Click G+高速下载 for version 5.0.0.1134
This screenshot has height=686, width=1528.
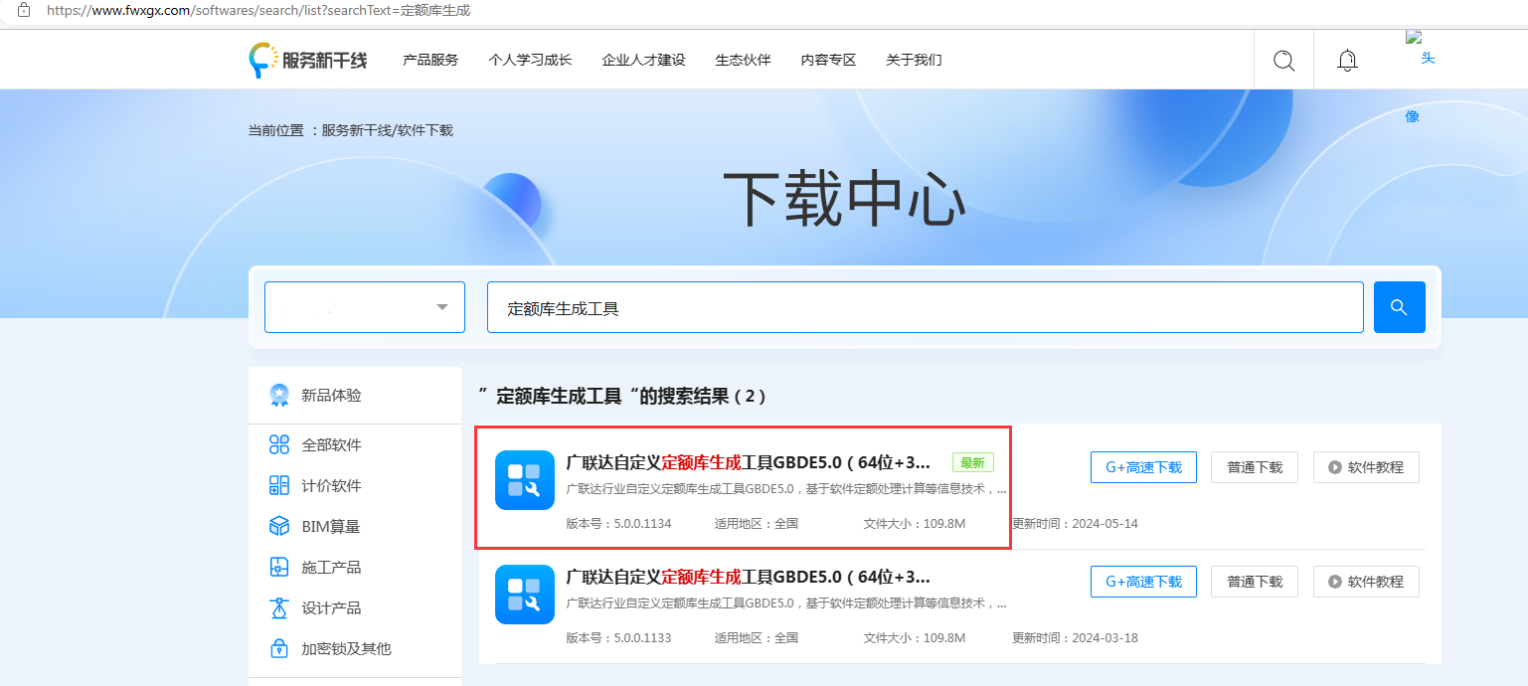point(1143,467)
